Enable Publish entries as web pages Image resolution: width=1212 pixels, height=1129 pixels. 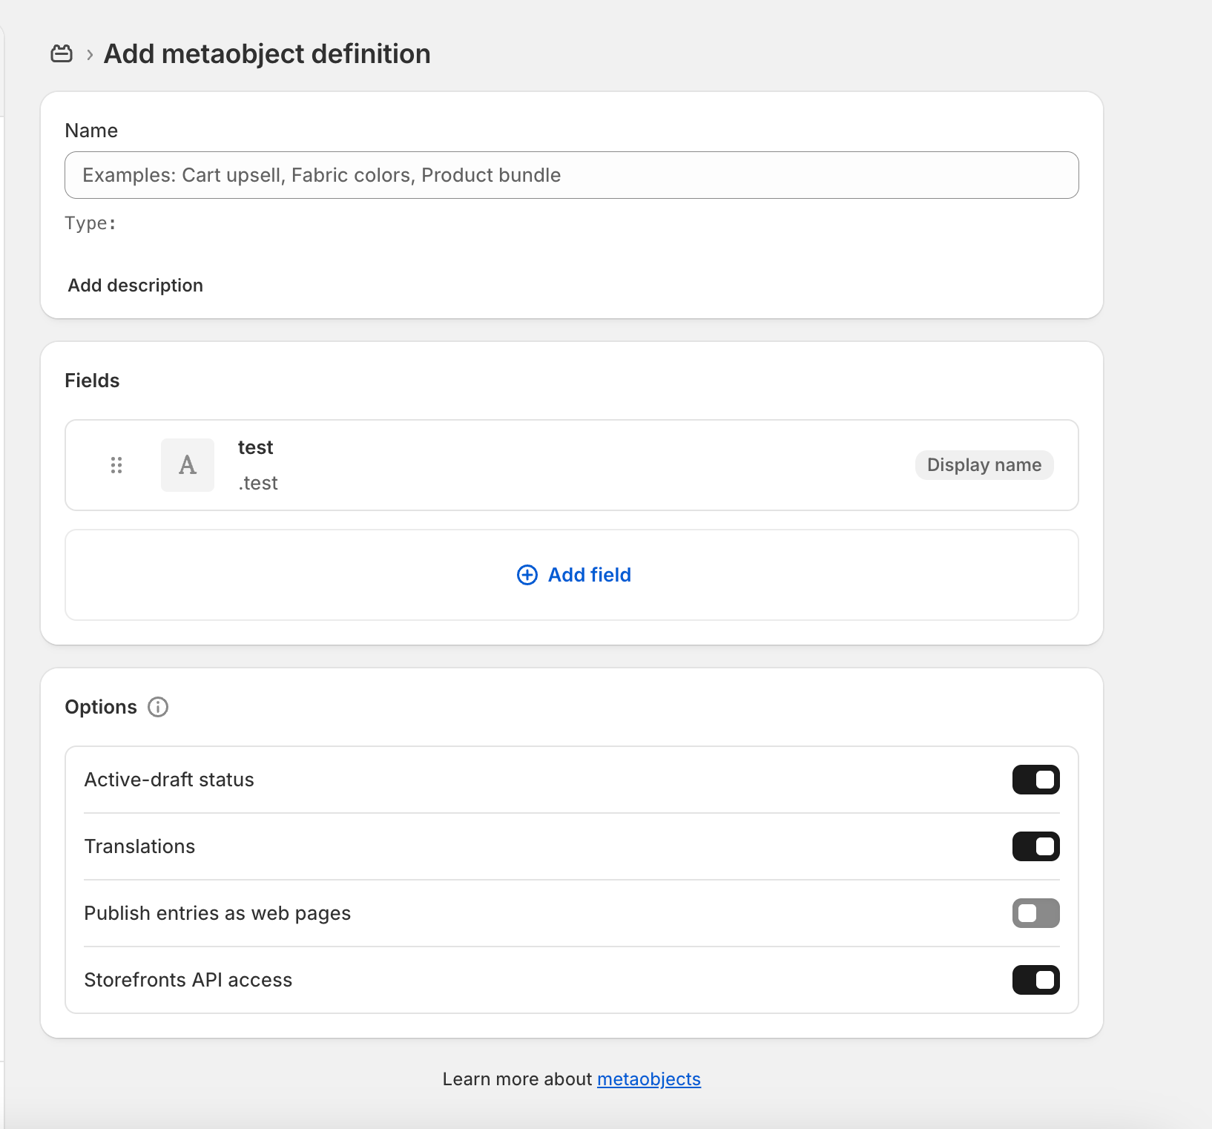1035,913
